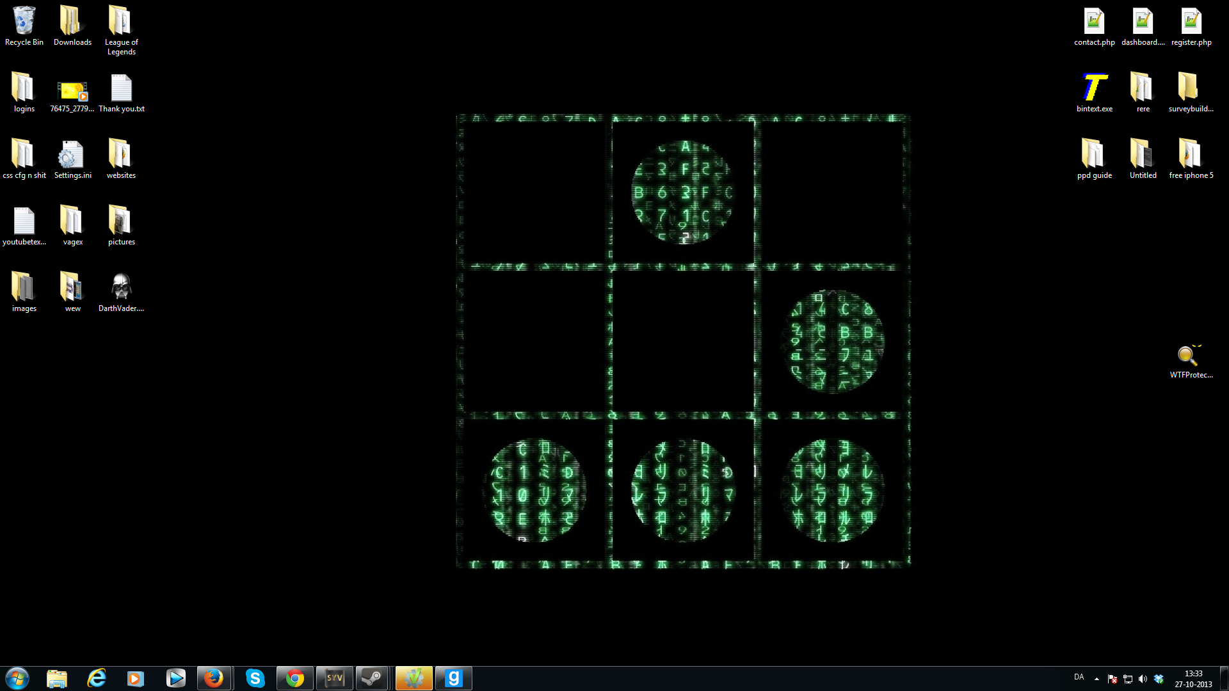
Task: Click the Show desktop button
Action: 1224,678
